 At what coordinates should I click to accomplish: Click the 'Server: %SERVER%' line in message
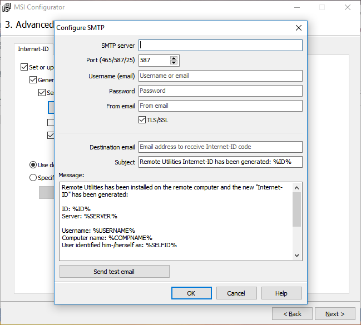90,216
